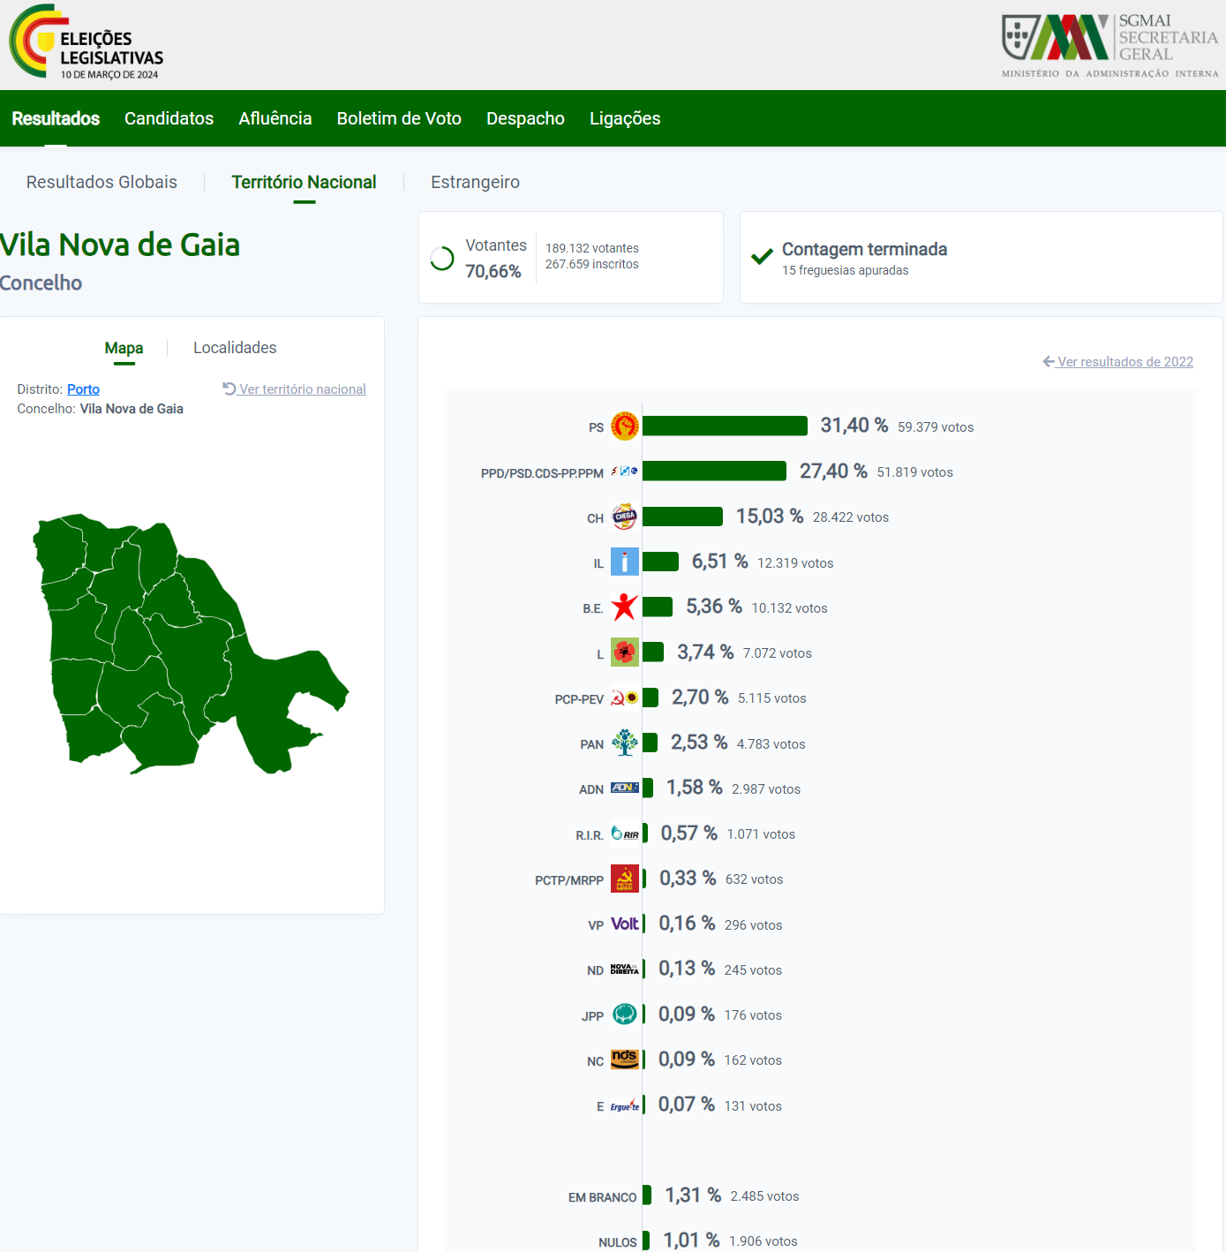Click the PS party logo icon

[625, 426]
